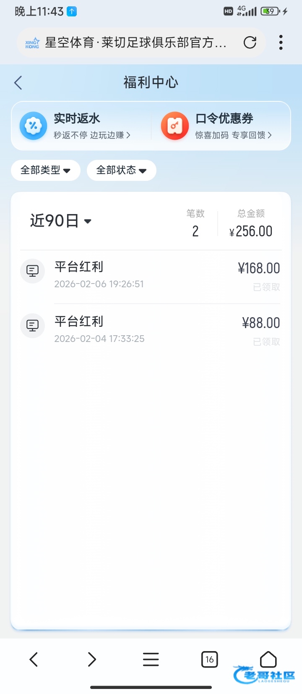This screenshot has width=302, height=694.
Task: Navigate back with the bottom browser arrow
Action: pyautogui.click(x=34, y=660)
